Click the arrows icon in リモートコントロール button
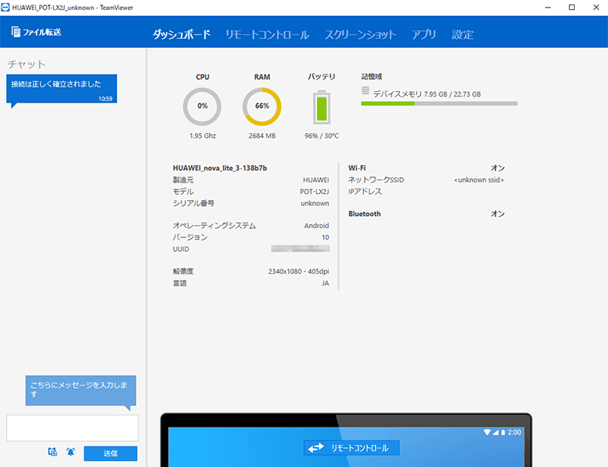The width and height of the screenshot is (608, 467). (316, 448)
